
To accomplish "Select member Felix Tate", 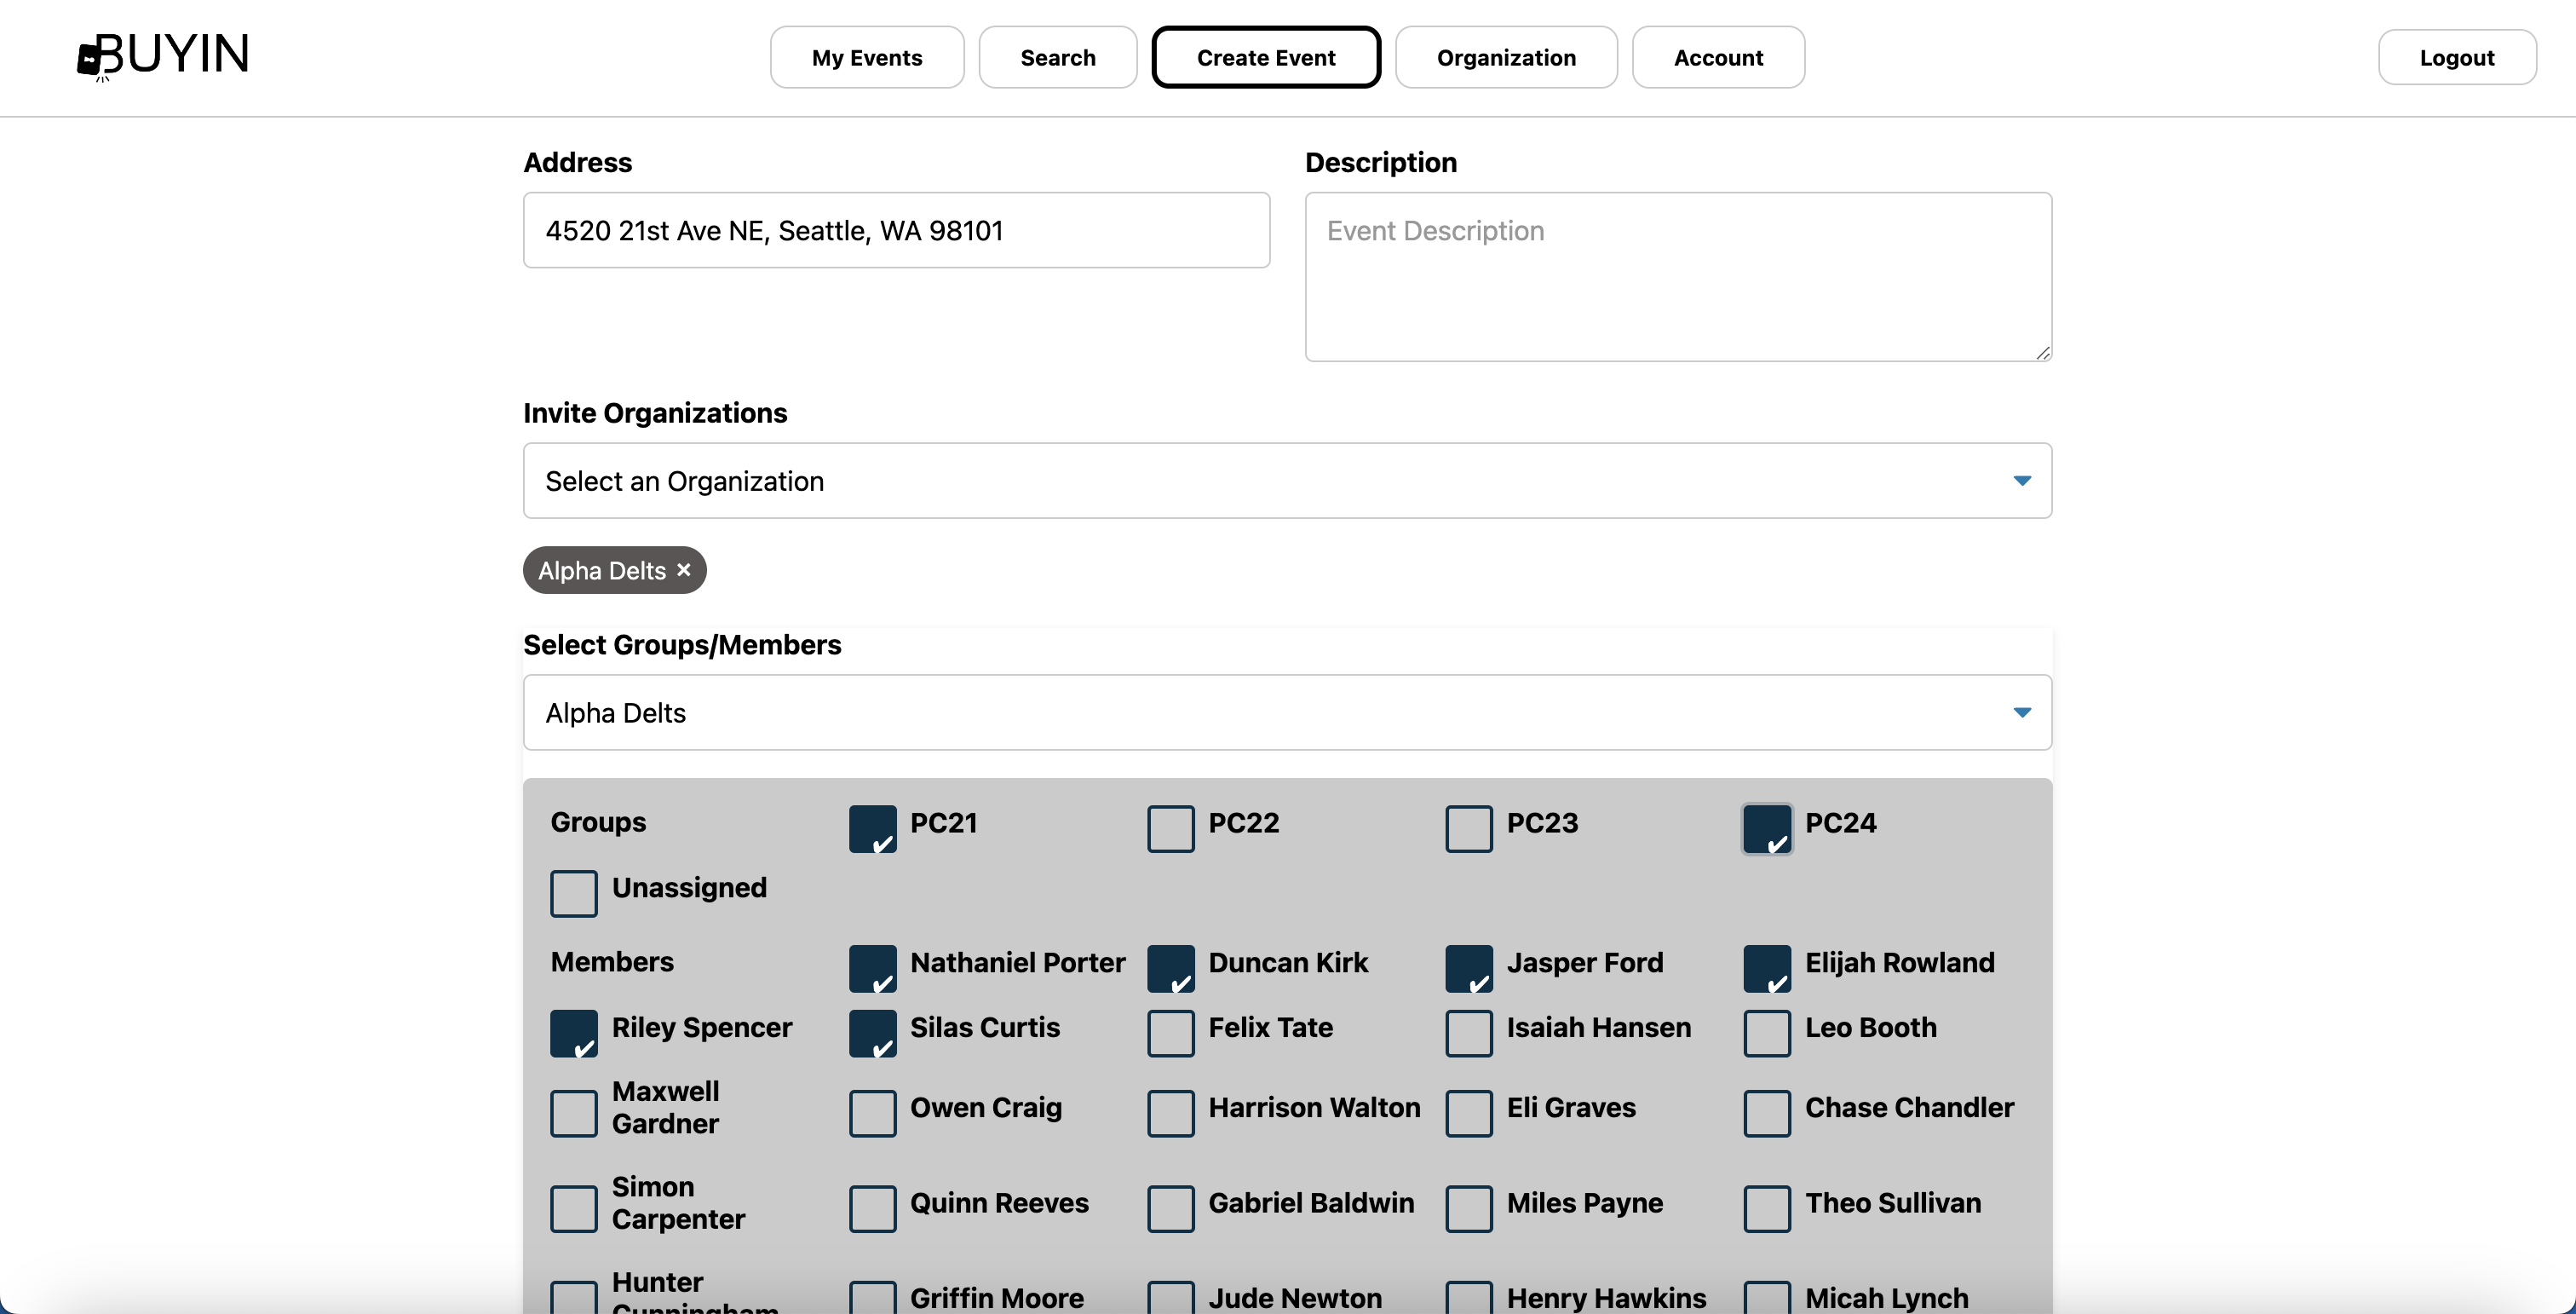I will point(1170,1033).
